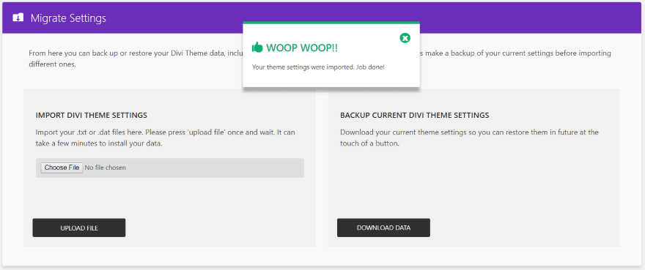Click the DOWNLOAD DATA button
Image resolution: width=645 pixels, height=270 pixels.
383,228
